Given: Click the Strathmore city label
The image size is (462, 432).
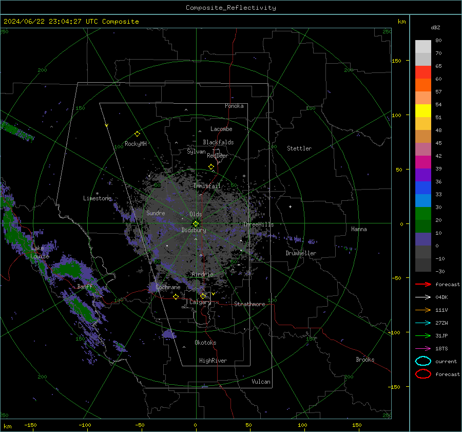Looking at the screenshot, I should (249, 304).
